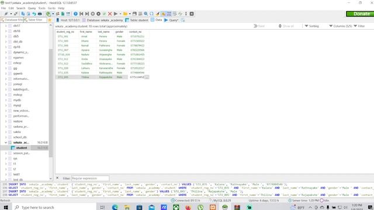Click the red Cancel editing X icon
374x210 pixels.
pos(110,14)
